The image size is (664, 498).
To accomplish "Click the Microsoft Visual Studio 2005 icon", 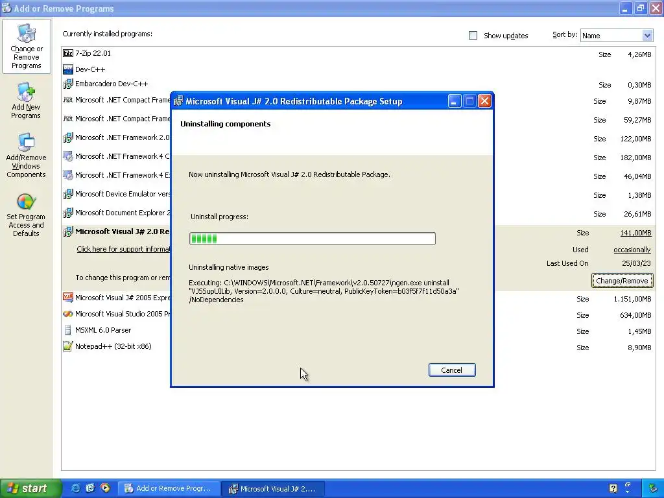I will pyautogui.click(x=67, y=314).
